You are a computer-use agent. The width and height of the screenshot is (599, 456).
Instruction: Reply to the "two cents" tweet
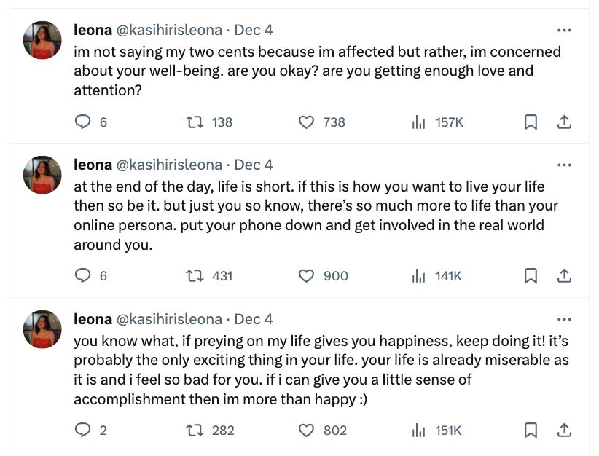coord(83,122)
